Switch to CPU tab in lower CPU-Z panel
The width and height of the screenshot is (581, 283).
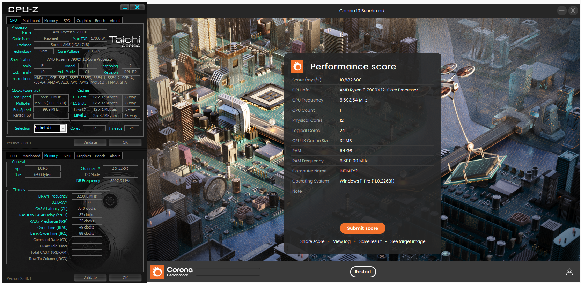pyautogui.click(x=13, y=156)
